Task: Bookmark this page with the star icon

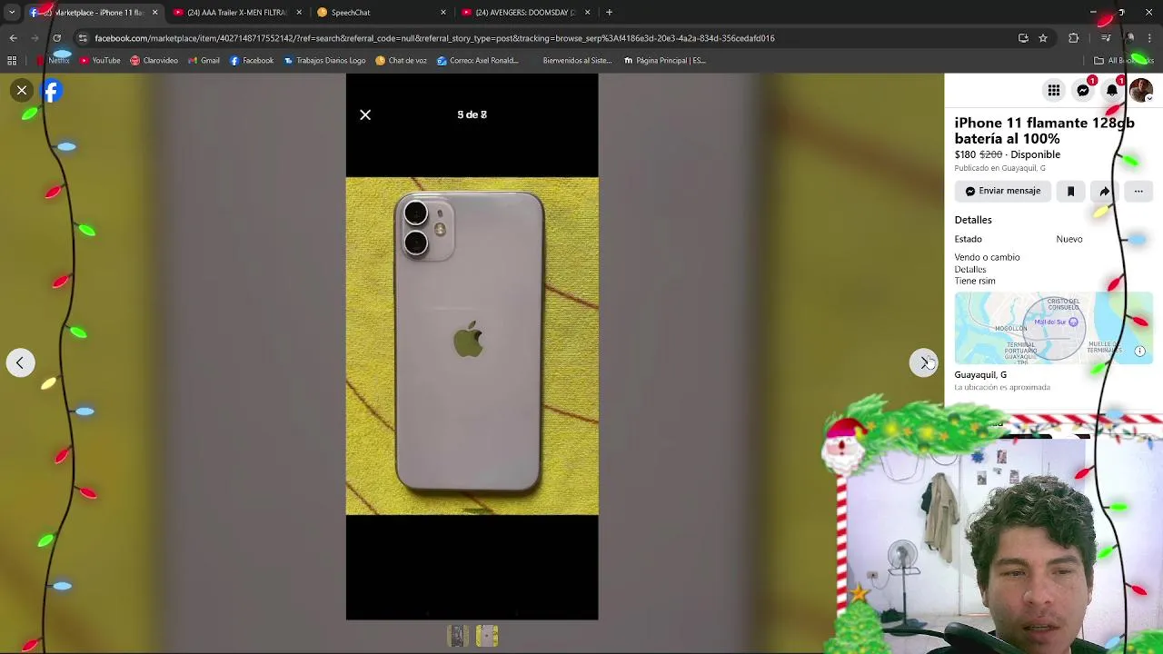Action: click(x=1043, y=38)
